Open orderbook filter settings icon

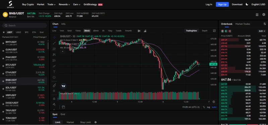pos(265,24)
